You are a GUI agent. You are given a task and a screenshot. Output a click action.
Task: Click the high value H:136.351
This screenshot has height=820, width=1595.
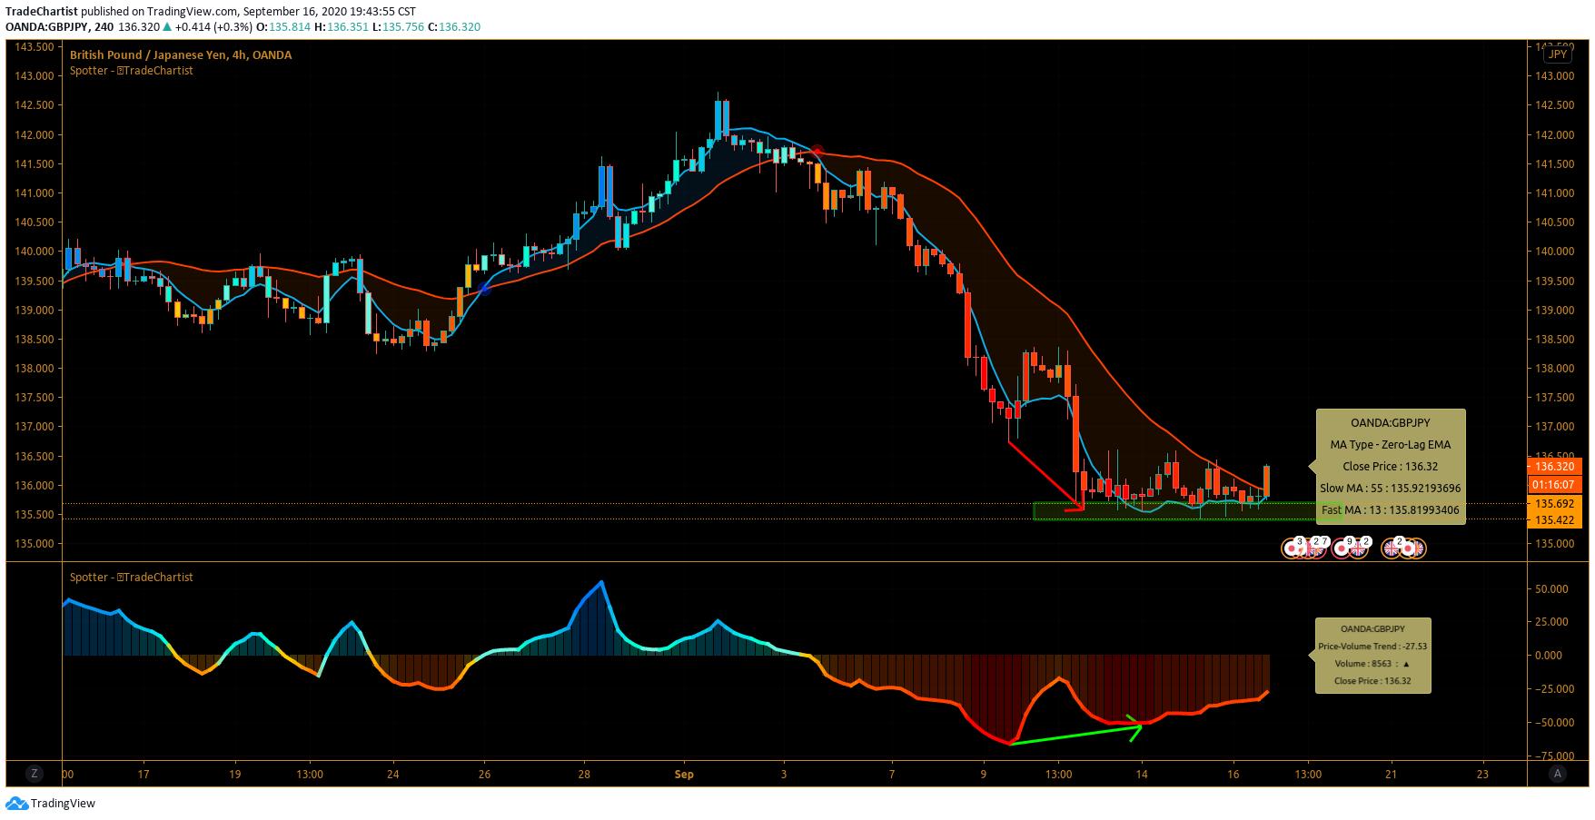click(342, 27)
